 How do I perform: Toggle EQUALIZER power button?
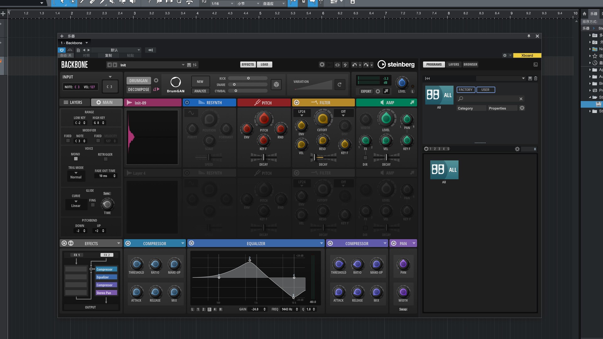[x=191, y=243]
